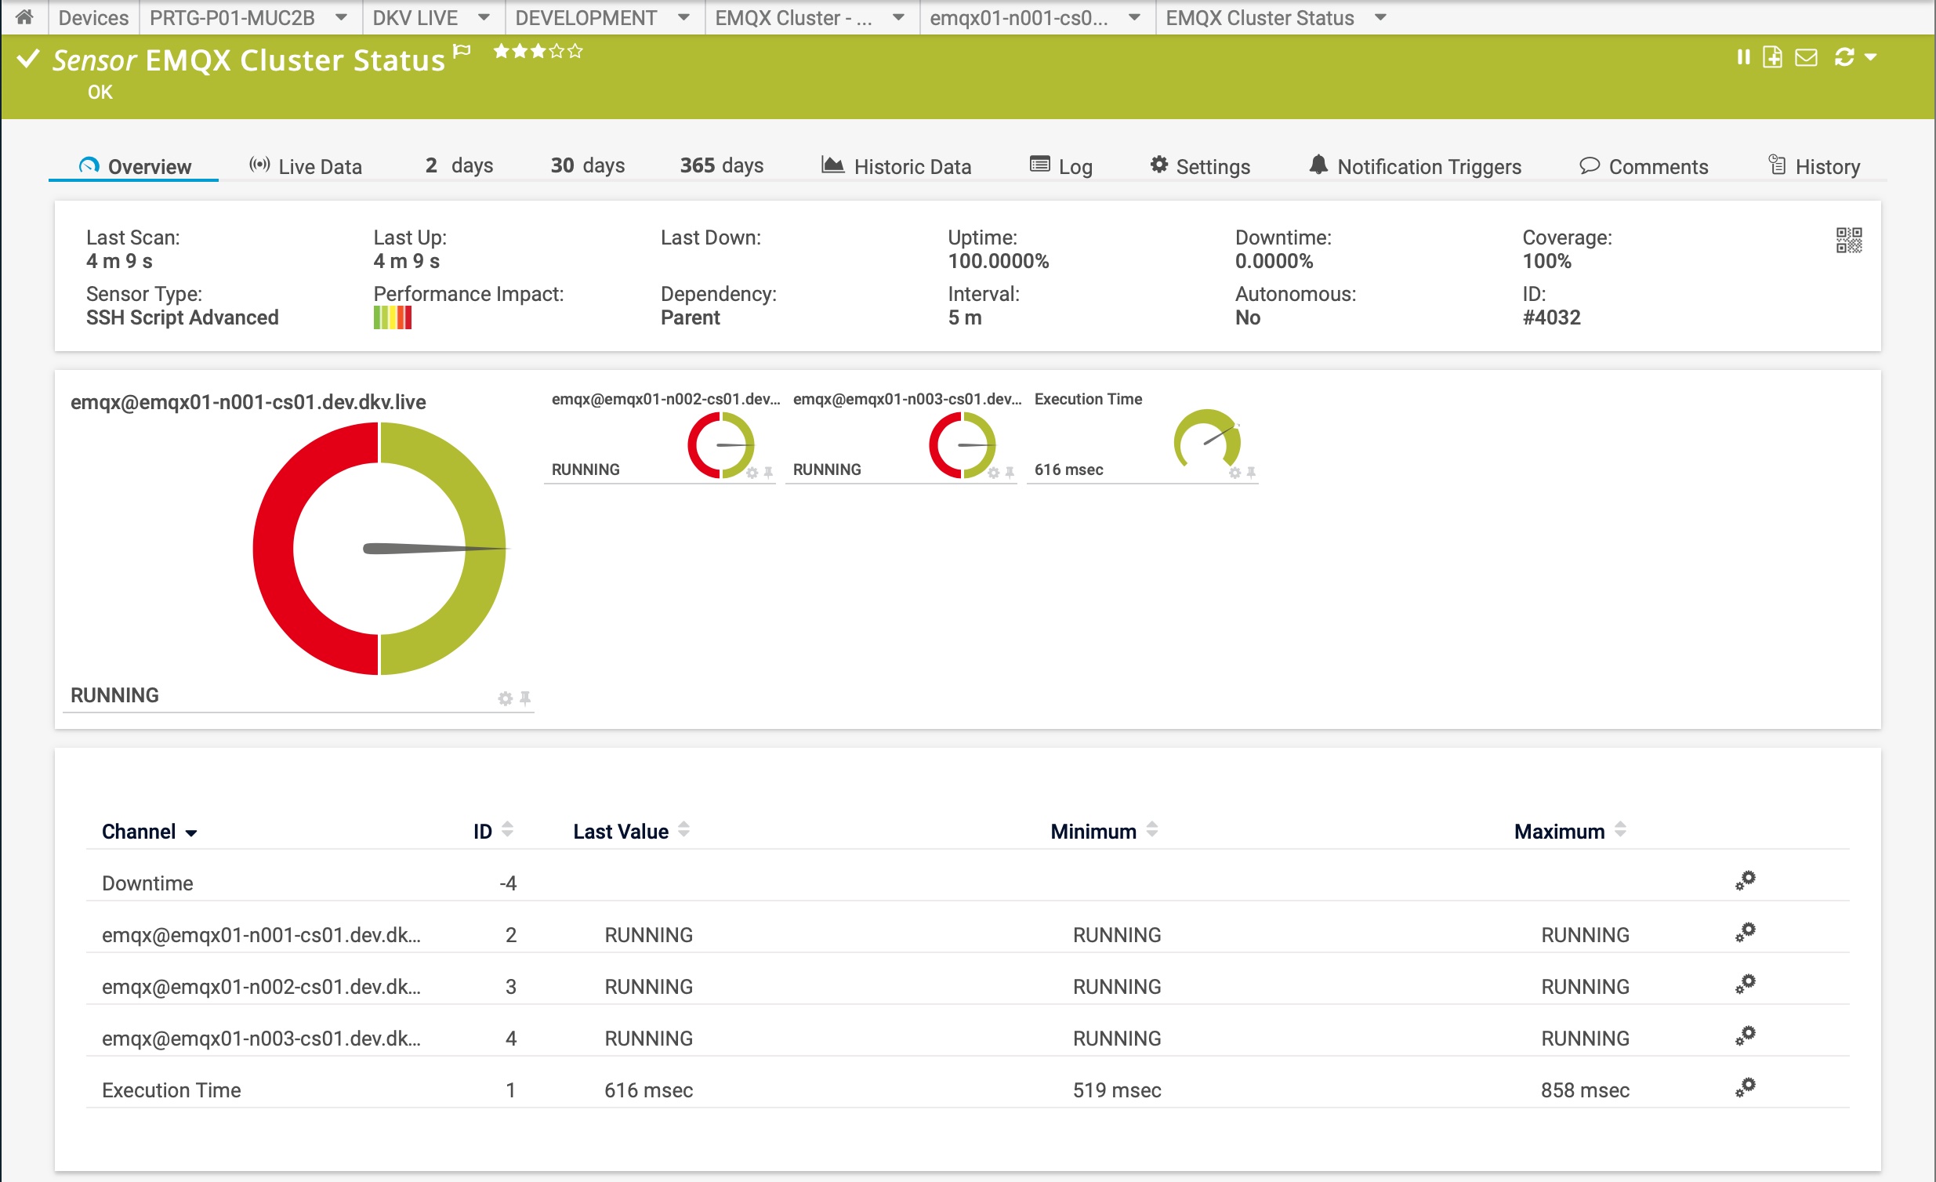Pin the large RUNNING gauge to the dashboard
1936x1182 pixels.
coord(525,698)
